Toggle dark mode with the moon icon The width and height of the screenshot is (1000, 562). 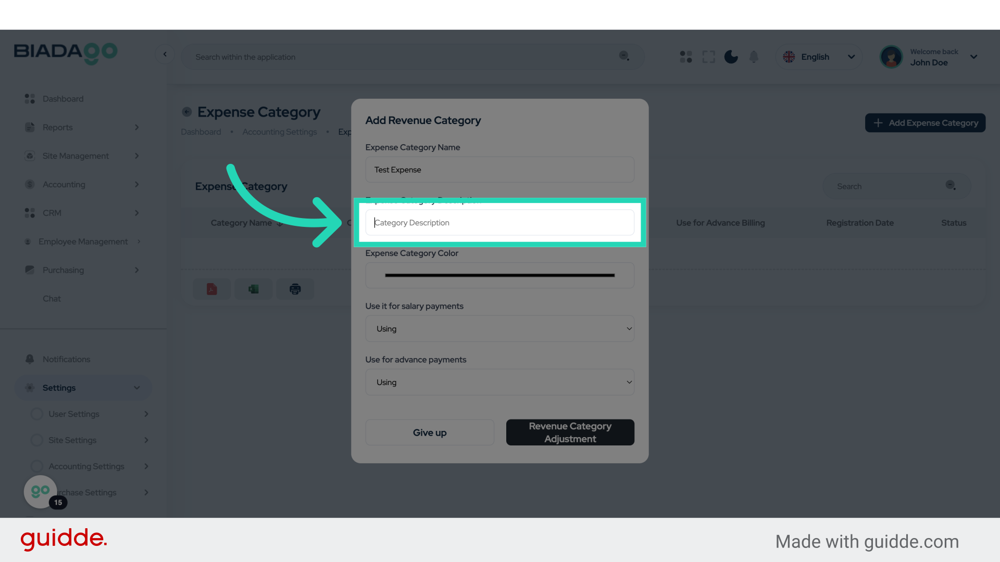tap(731, 57)
